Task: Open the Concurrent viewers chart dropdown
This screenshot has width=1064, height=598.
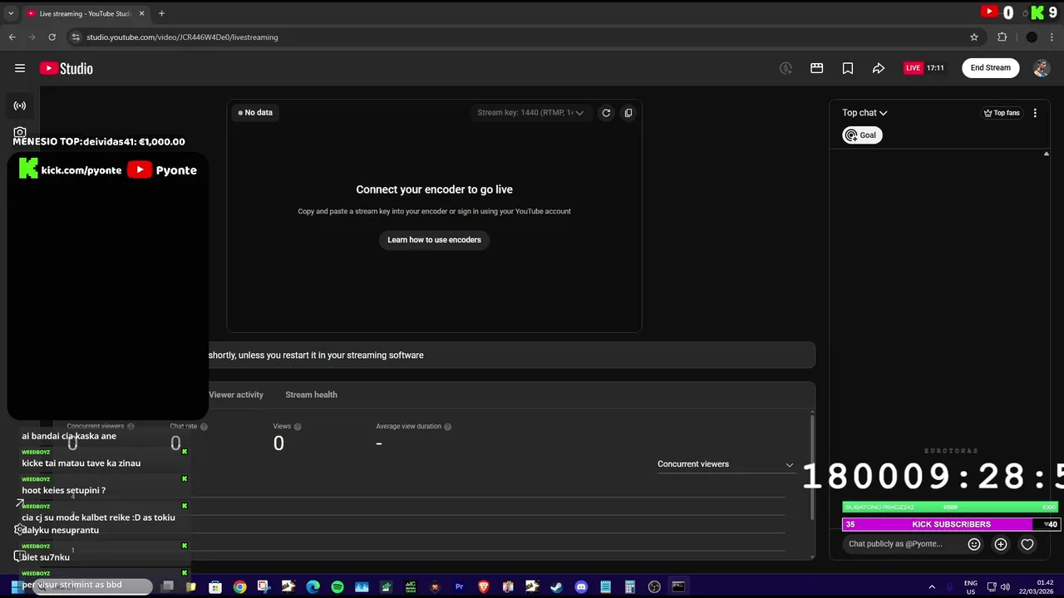Action: 725,464
